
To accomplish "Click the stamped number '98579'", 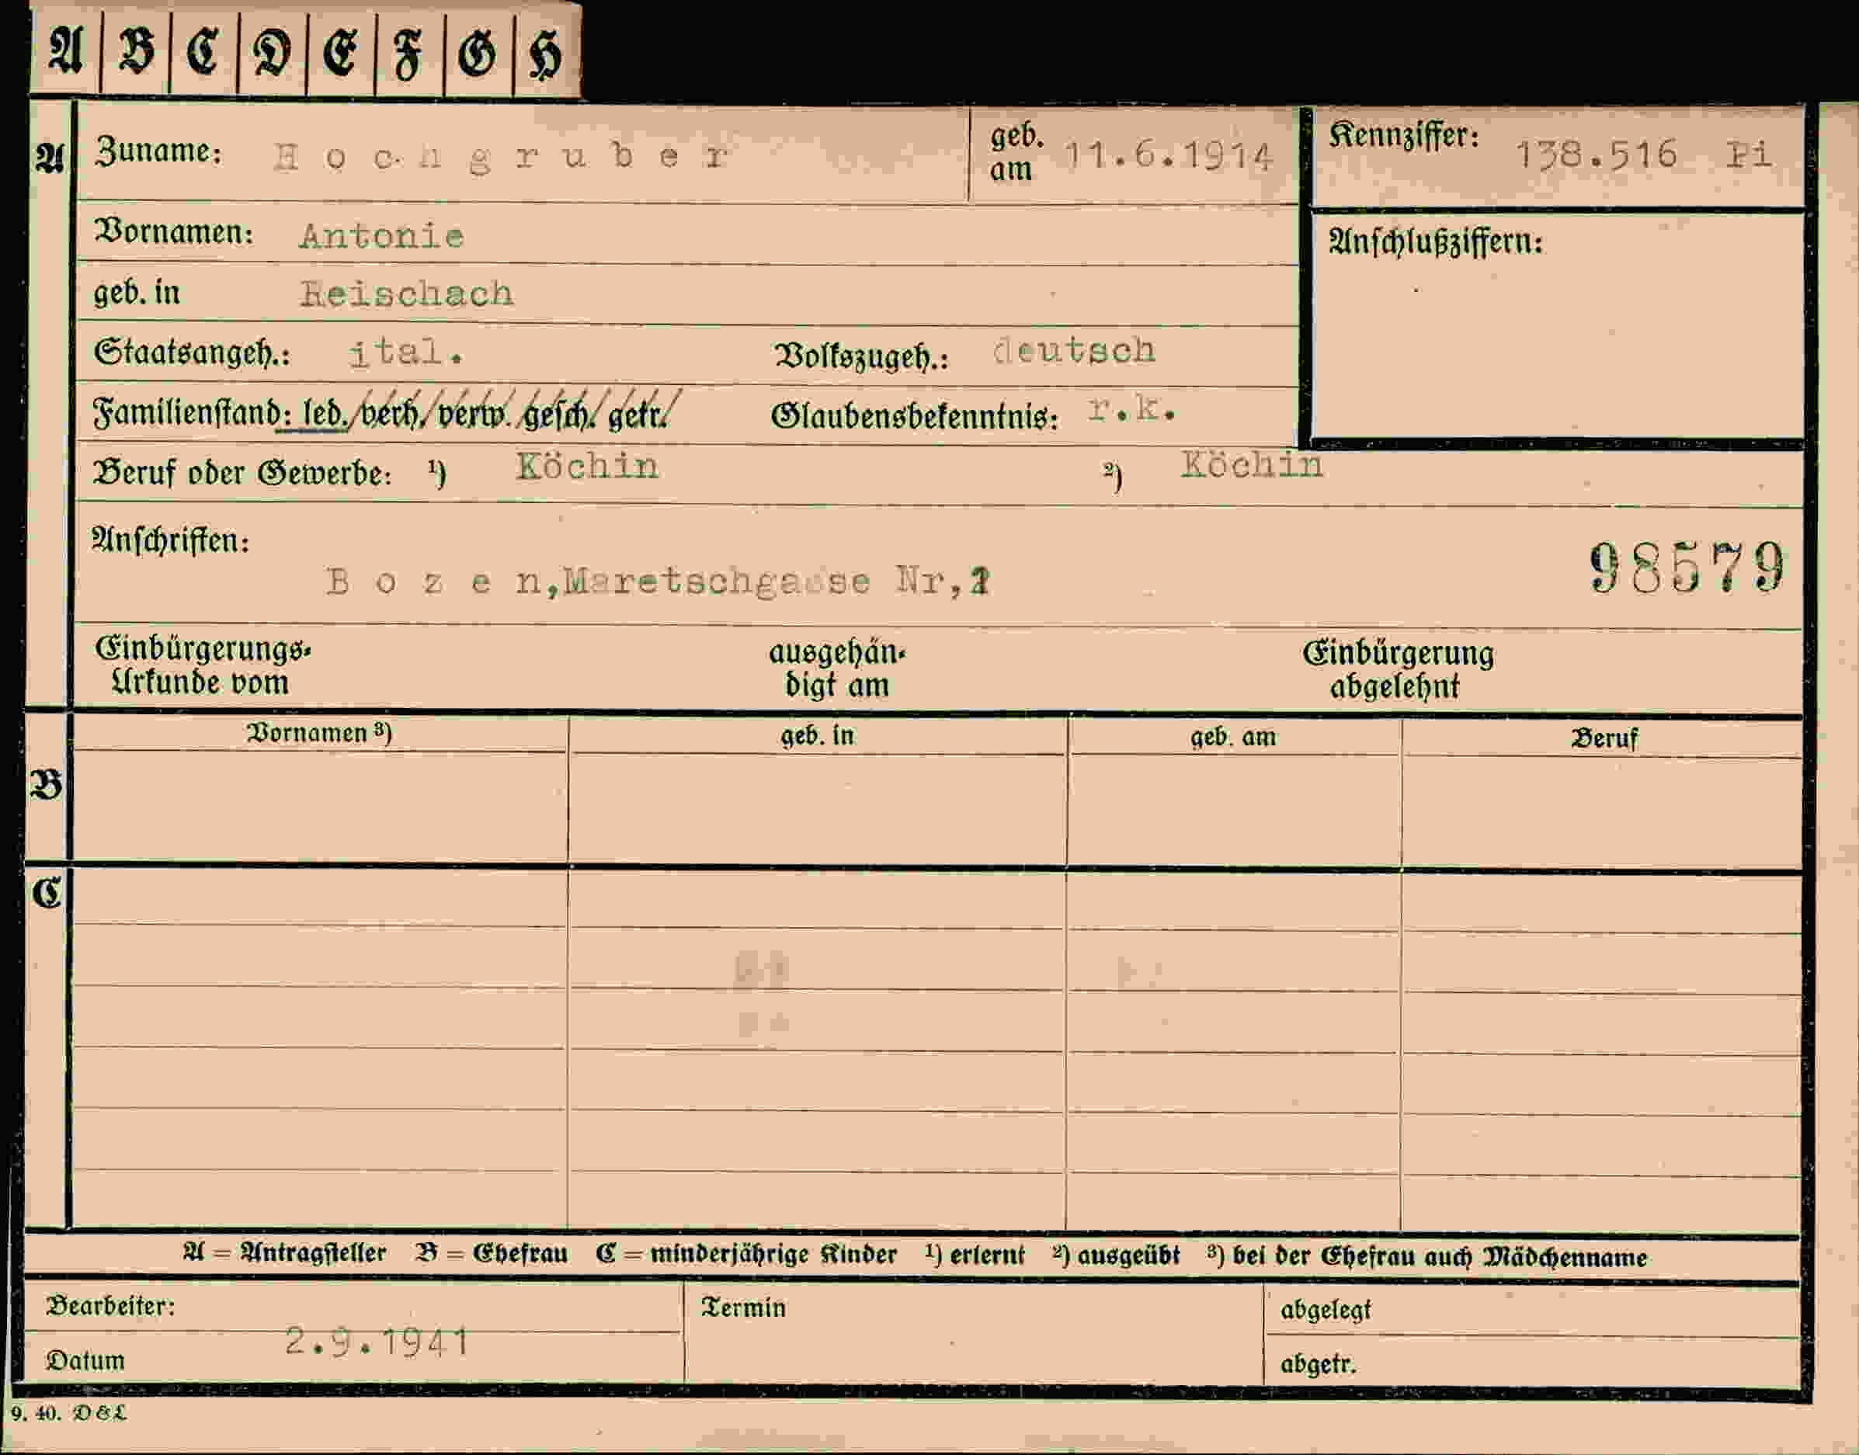I will pos(1687,567).
